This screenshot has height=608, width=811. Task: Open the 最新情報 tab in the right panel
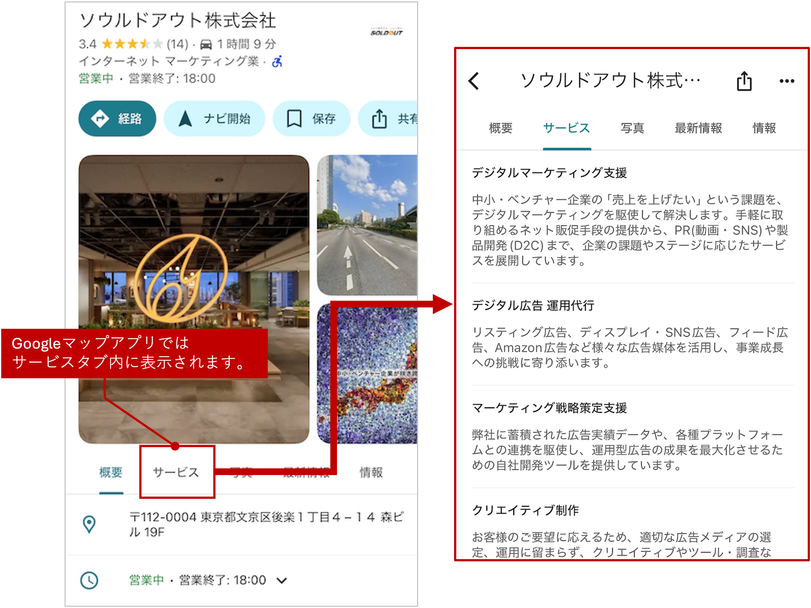698,128
